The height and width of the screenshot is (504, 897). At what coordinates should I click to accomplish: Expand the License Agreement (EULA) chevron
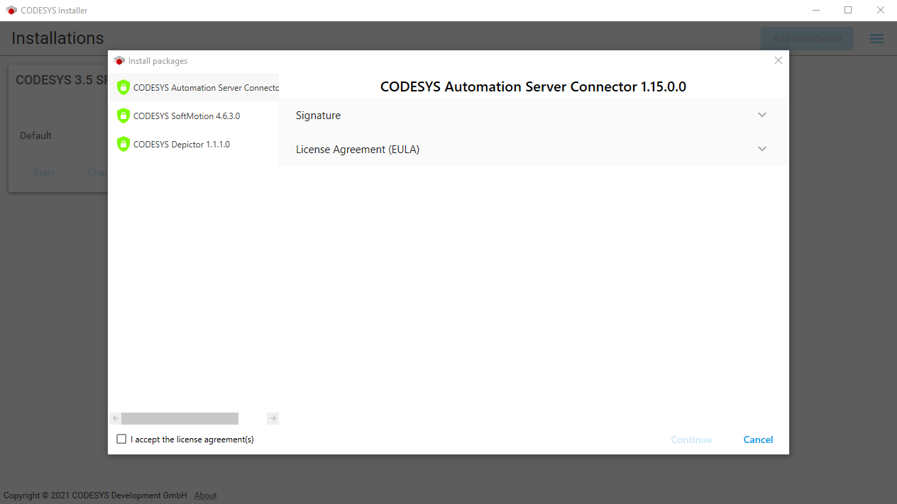coord(762,149)
